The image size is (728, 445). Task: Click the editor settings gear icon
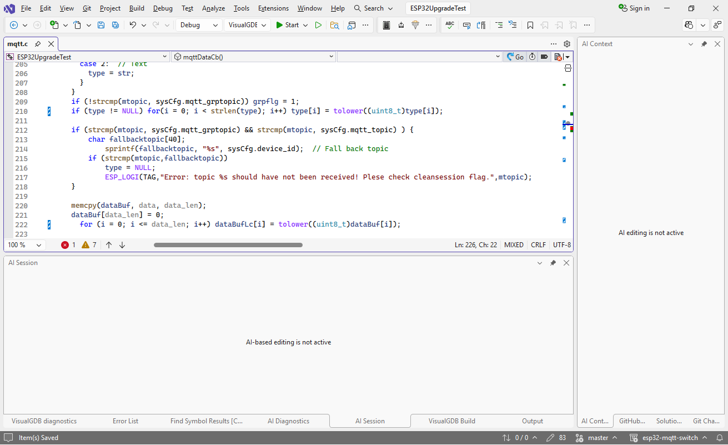click(x=567, y=44)
